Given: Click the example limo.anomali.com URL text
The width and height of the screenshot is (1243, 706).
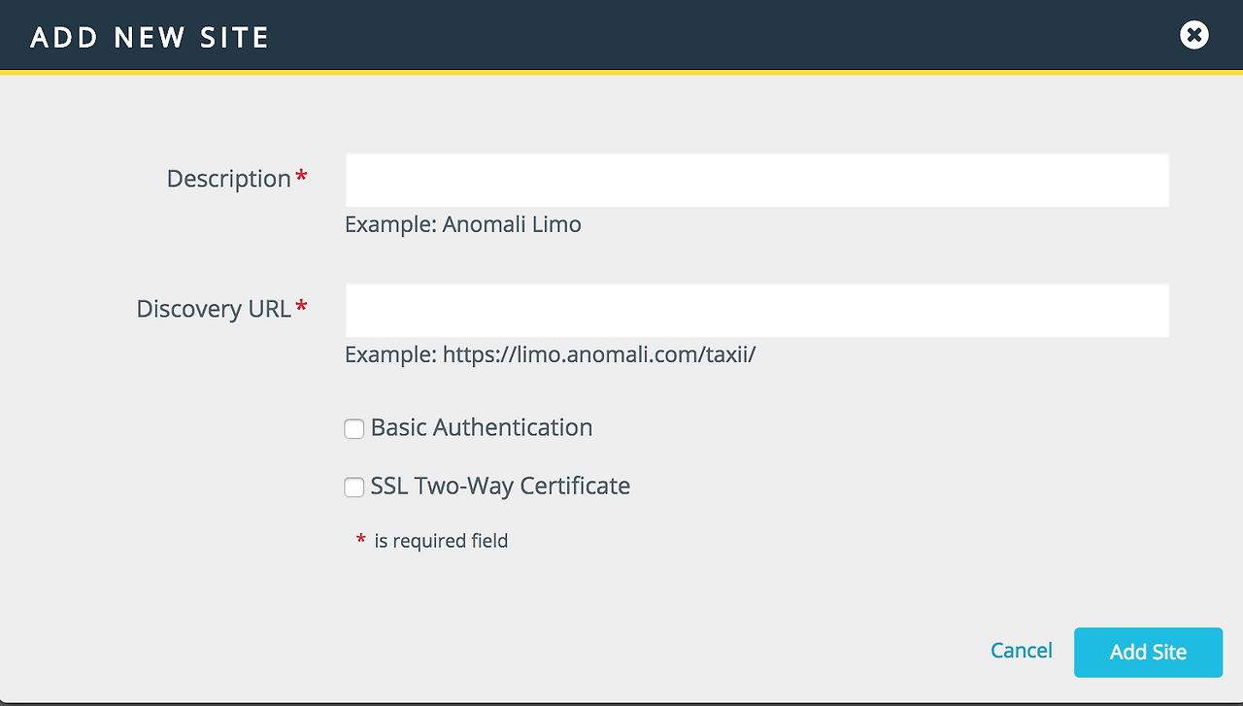Looking at the screenshot, I should 599,354.
